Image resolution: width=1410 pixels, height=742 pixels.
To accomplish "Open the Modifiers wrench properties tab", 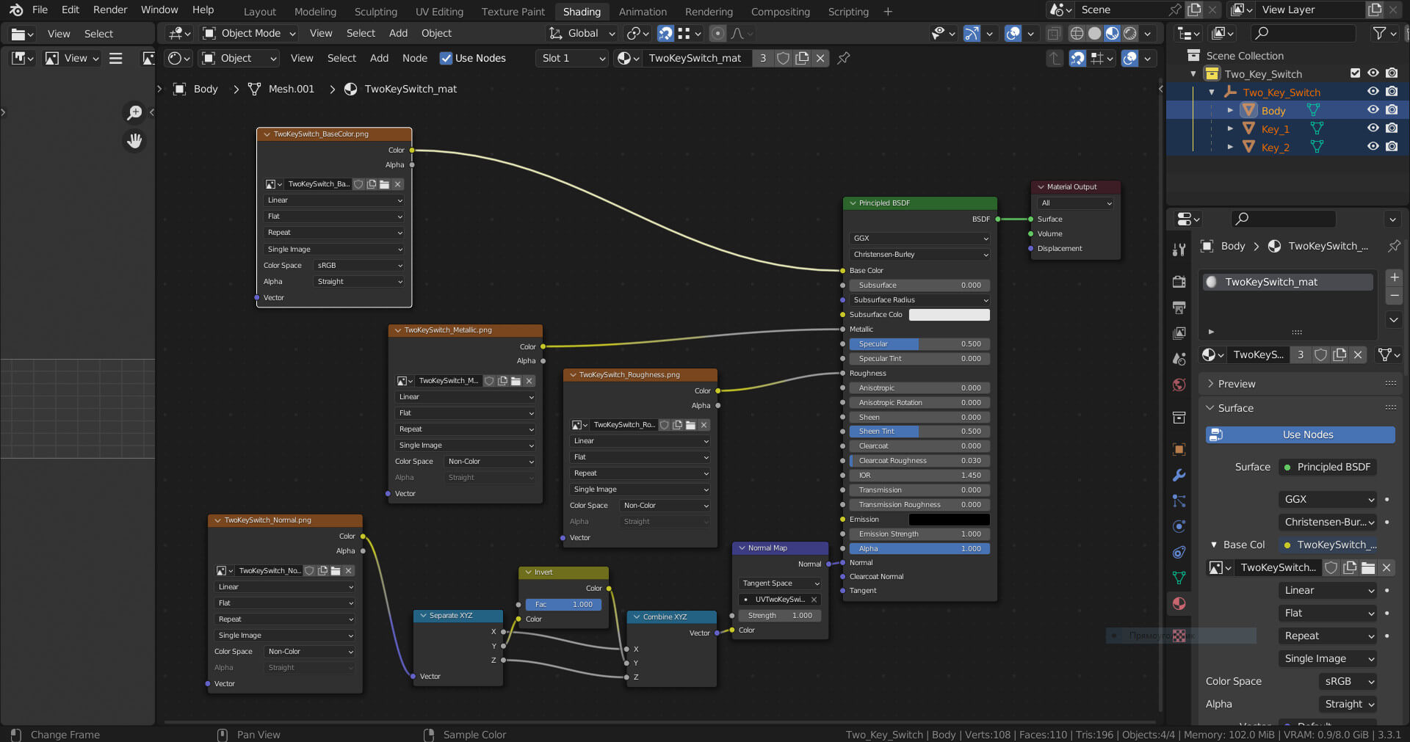I will click(1179, 475).
